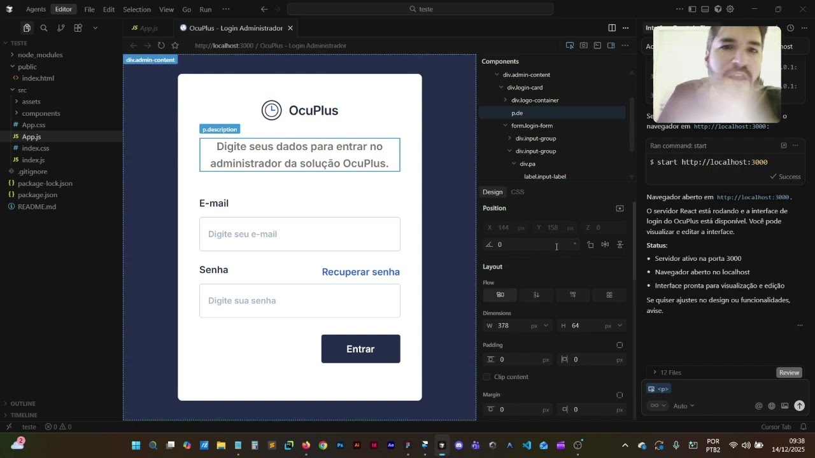Focus the Digite sua senha field

(x=300, y=301)
